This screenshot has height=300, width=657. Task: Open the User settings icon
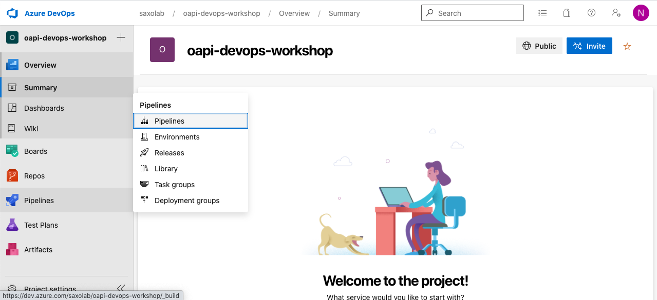click(616, 13)
